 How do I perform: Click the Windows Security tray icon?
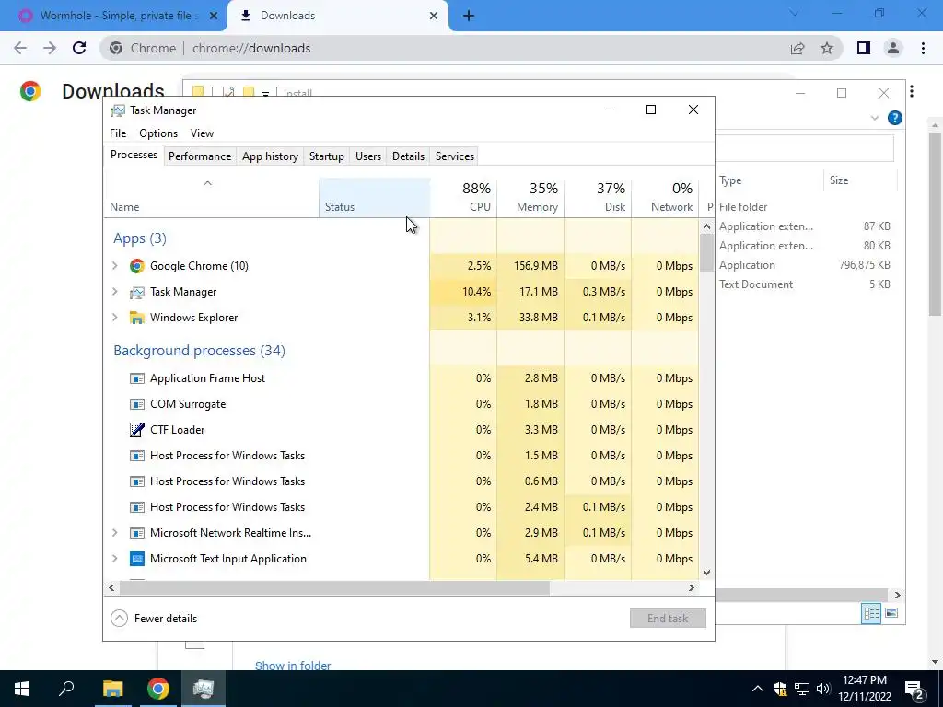(780, 689)
